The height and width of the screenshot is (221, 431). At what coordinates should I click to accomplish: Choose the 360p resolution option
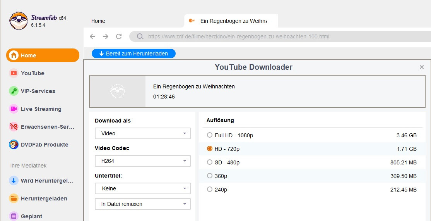click(210, 176)
